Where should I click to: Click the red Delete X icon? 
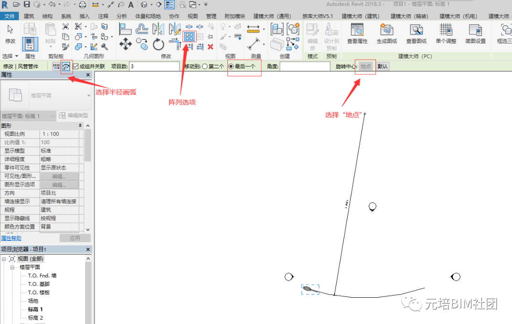pos(211,47)
